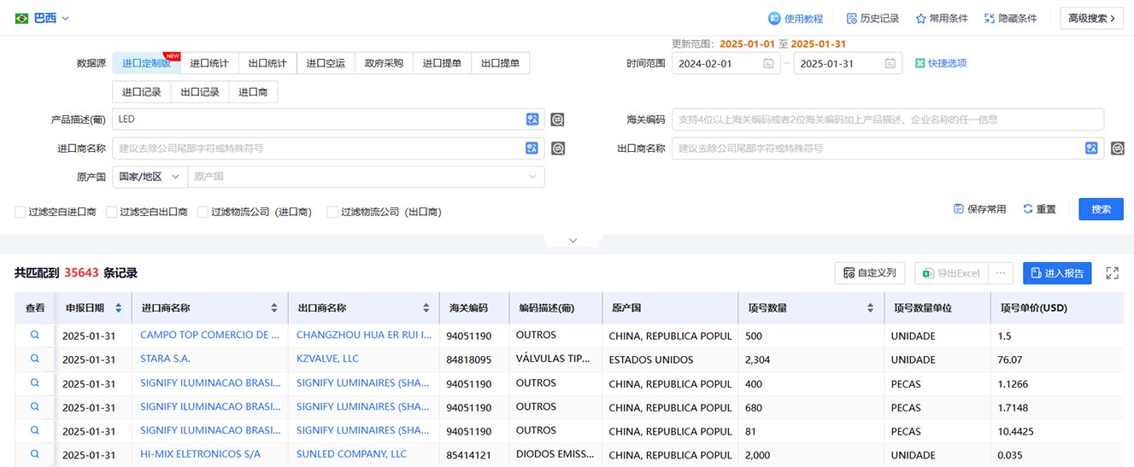1134x467 pixels.
Task: Expand the 国家/地区 dropdown
Action: pos(150,177)
